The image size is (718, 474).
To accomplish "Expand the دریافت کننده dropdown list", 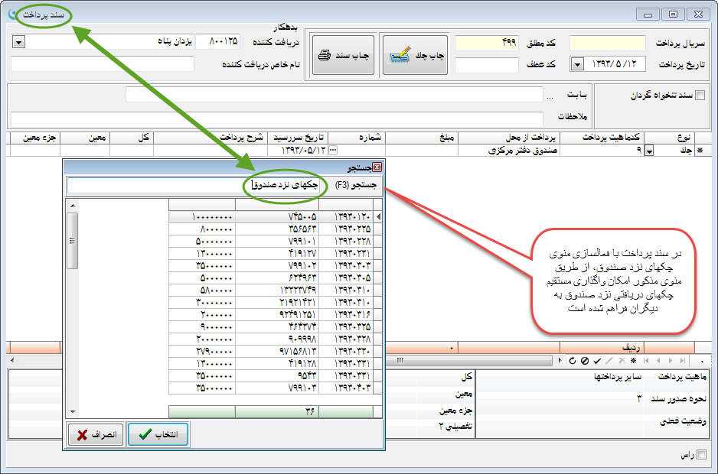I will click(x=18, y=41).
